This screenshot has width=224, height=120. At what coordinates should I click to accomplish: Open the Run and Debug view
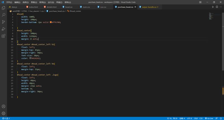click(x=3, y=29)
